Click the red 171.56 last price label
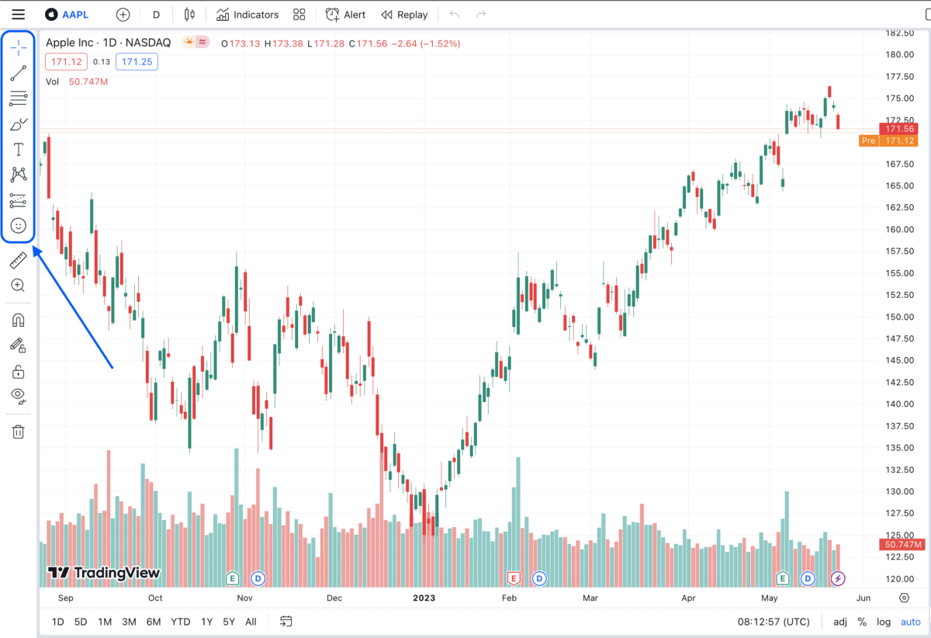931x638 pixels. [x=899, y=129]
